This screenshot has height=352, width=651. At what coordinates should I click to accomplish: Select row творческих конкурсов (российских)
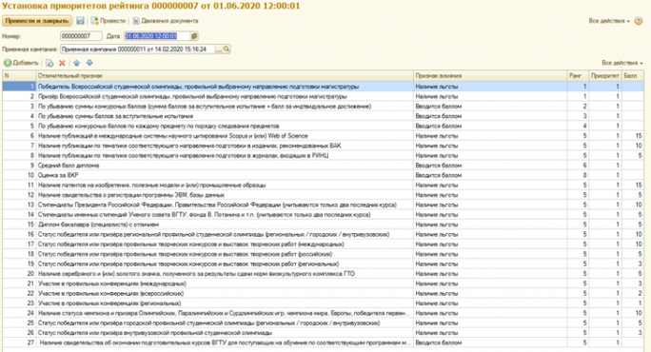pyautogui.click(x=323, y=254)
